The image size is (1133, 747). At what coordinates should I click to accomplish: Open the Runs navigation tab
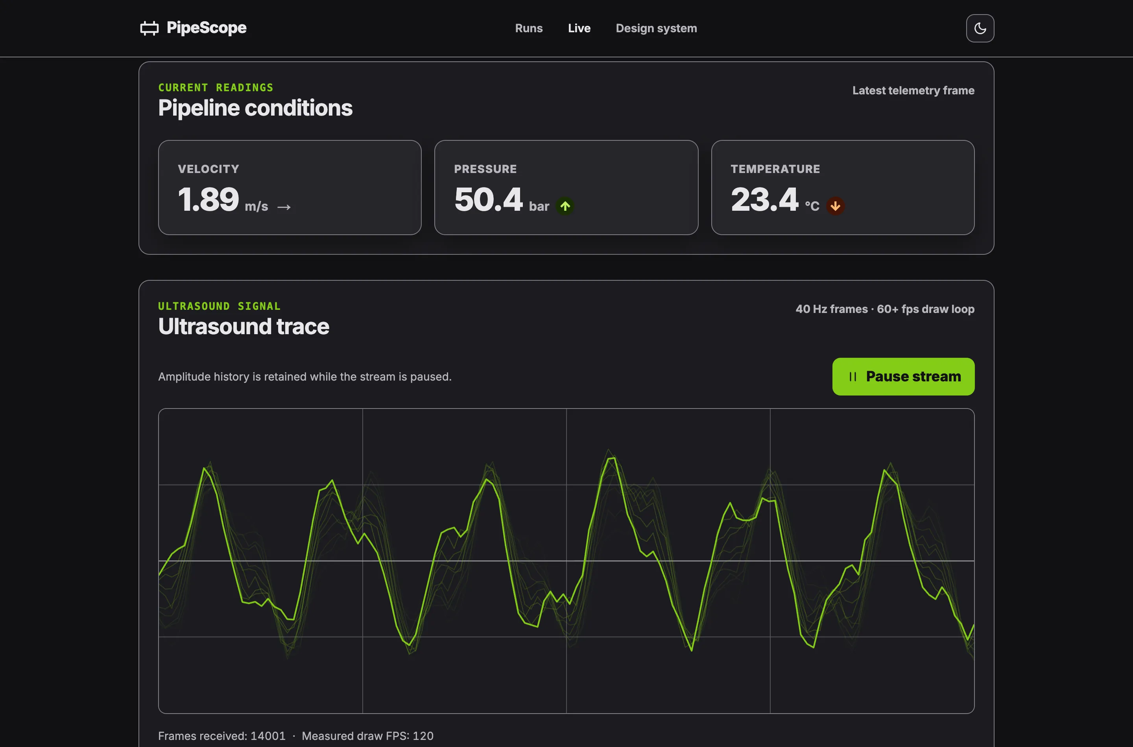pos(529,28)
